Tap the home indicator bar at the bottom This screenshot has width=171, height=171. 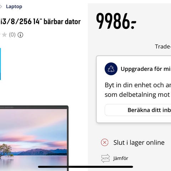(85, 167)
